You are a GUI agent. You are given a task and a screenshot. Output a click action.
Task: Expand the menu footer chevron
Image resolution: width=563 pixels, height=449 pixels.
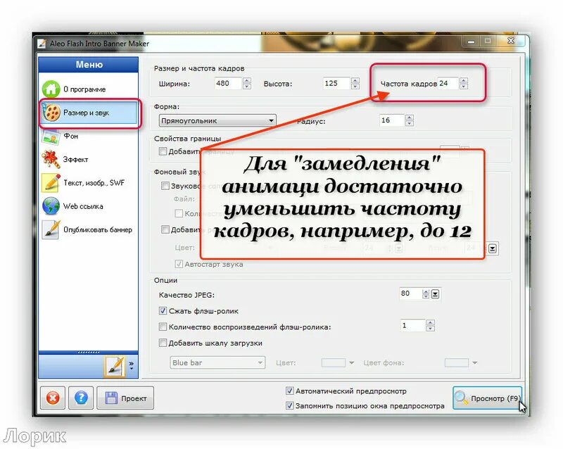pos(132,365)
